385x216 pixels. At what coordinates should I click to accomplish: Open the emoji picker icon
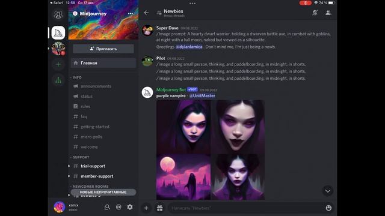pos(328,208)
